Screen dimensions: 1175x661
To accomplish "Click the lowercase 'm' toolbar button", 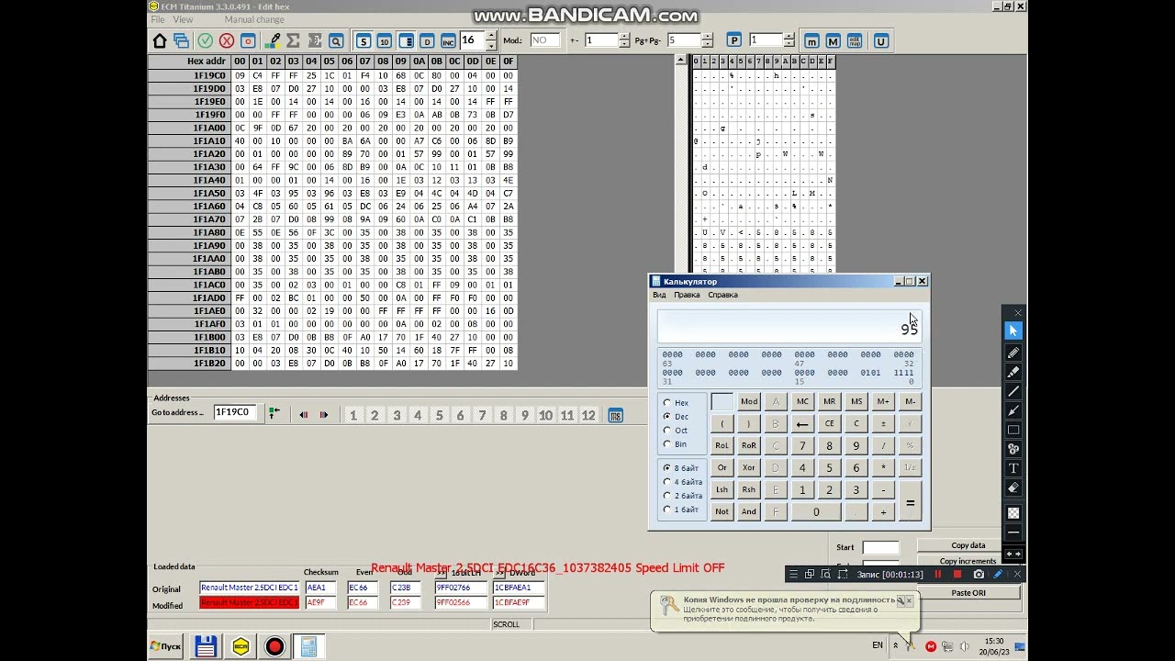I will click(x=811, y=41).
